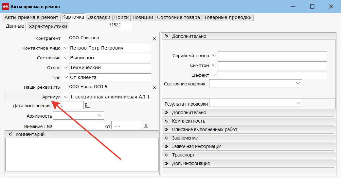Switch to the Состояние товара tab

pos(178,17)
